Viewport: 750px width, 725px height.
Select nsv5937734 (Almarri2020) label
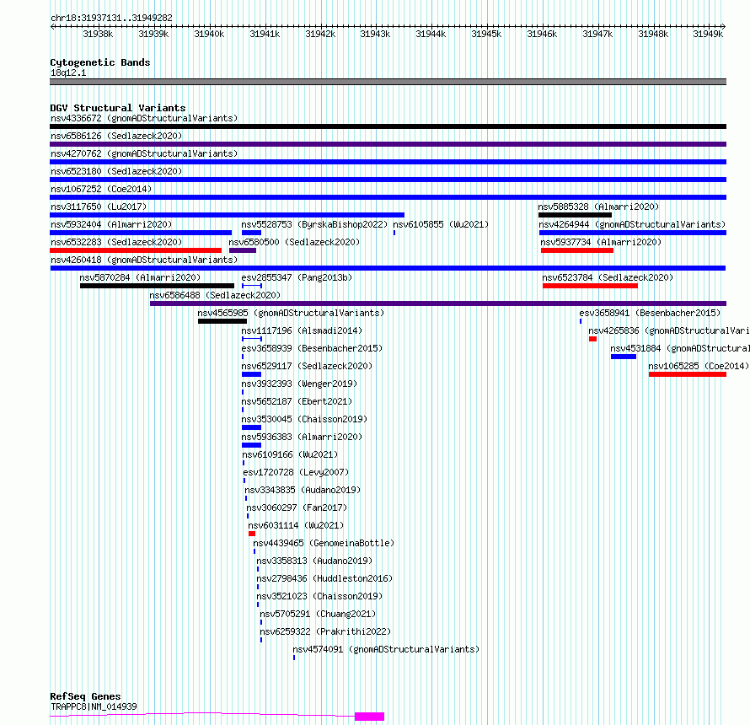601,242
